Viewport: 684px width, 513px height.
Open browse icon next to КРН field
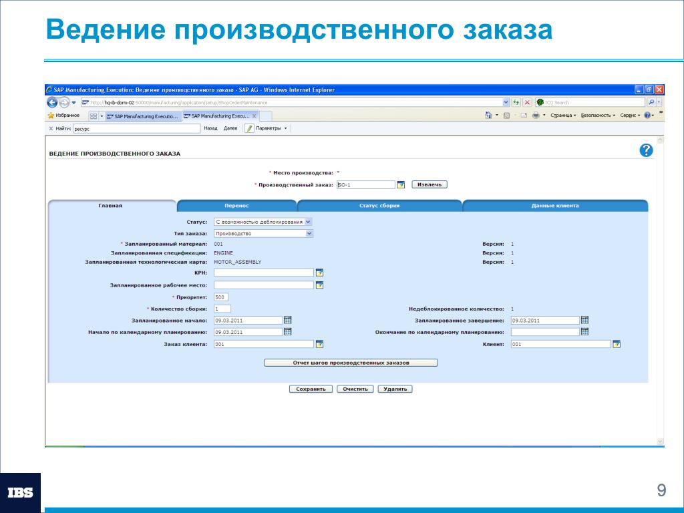(319, 273)
